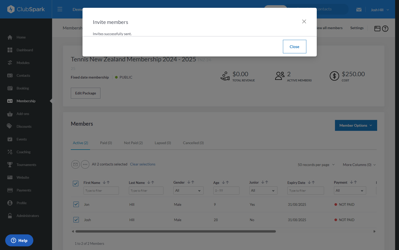Toggle the select-all members checkbox
The width and height of the screenshot is (399, 250).
pyautogui.click(x=76, y=184)
